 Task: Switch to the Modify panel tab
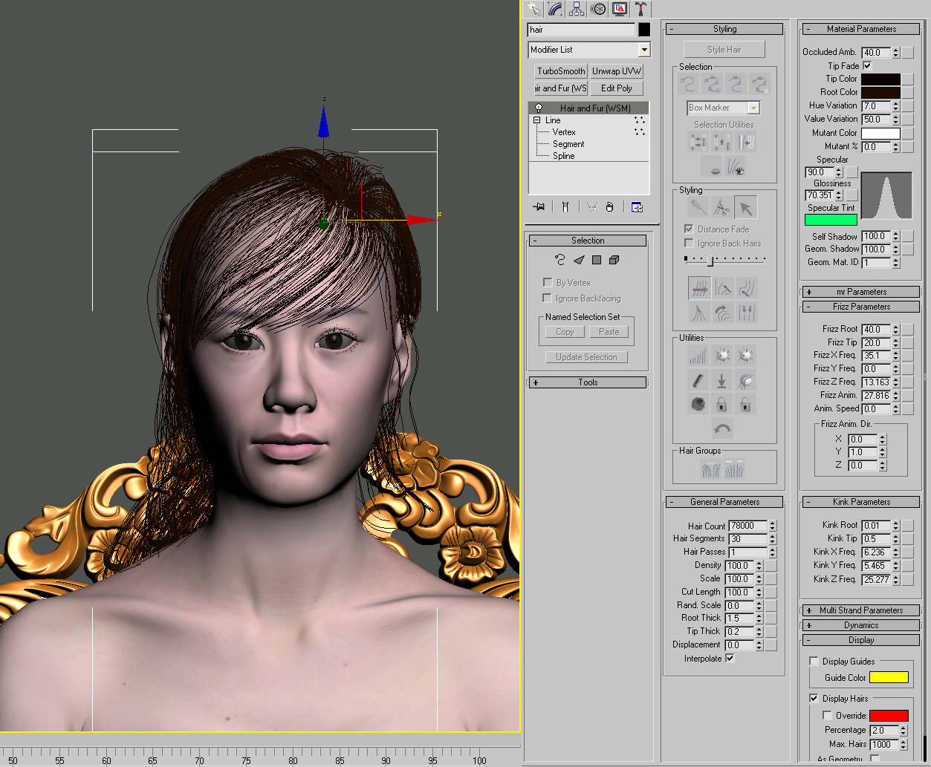pyautogui.click(x=555, y=9)
